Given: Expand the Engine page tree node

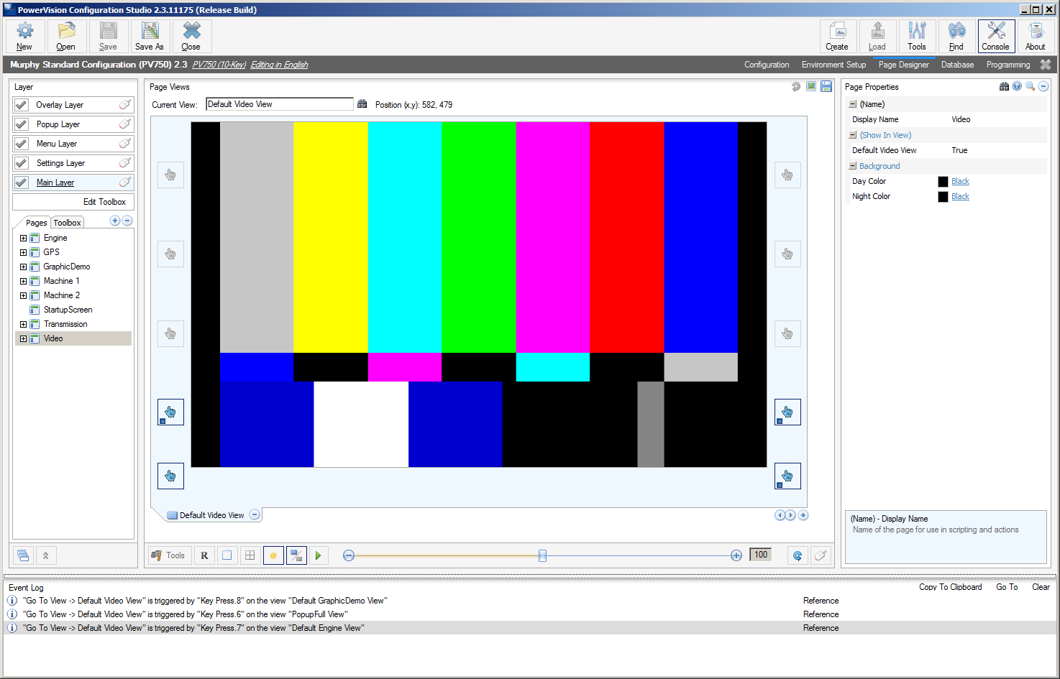Looking at the screenshot, I should pos(23,238).
